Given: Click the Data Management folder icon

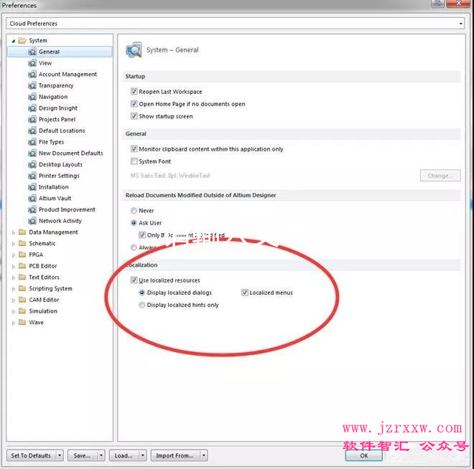Looking at the screenshot, I should coord(22,232).
